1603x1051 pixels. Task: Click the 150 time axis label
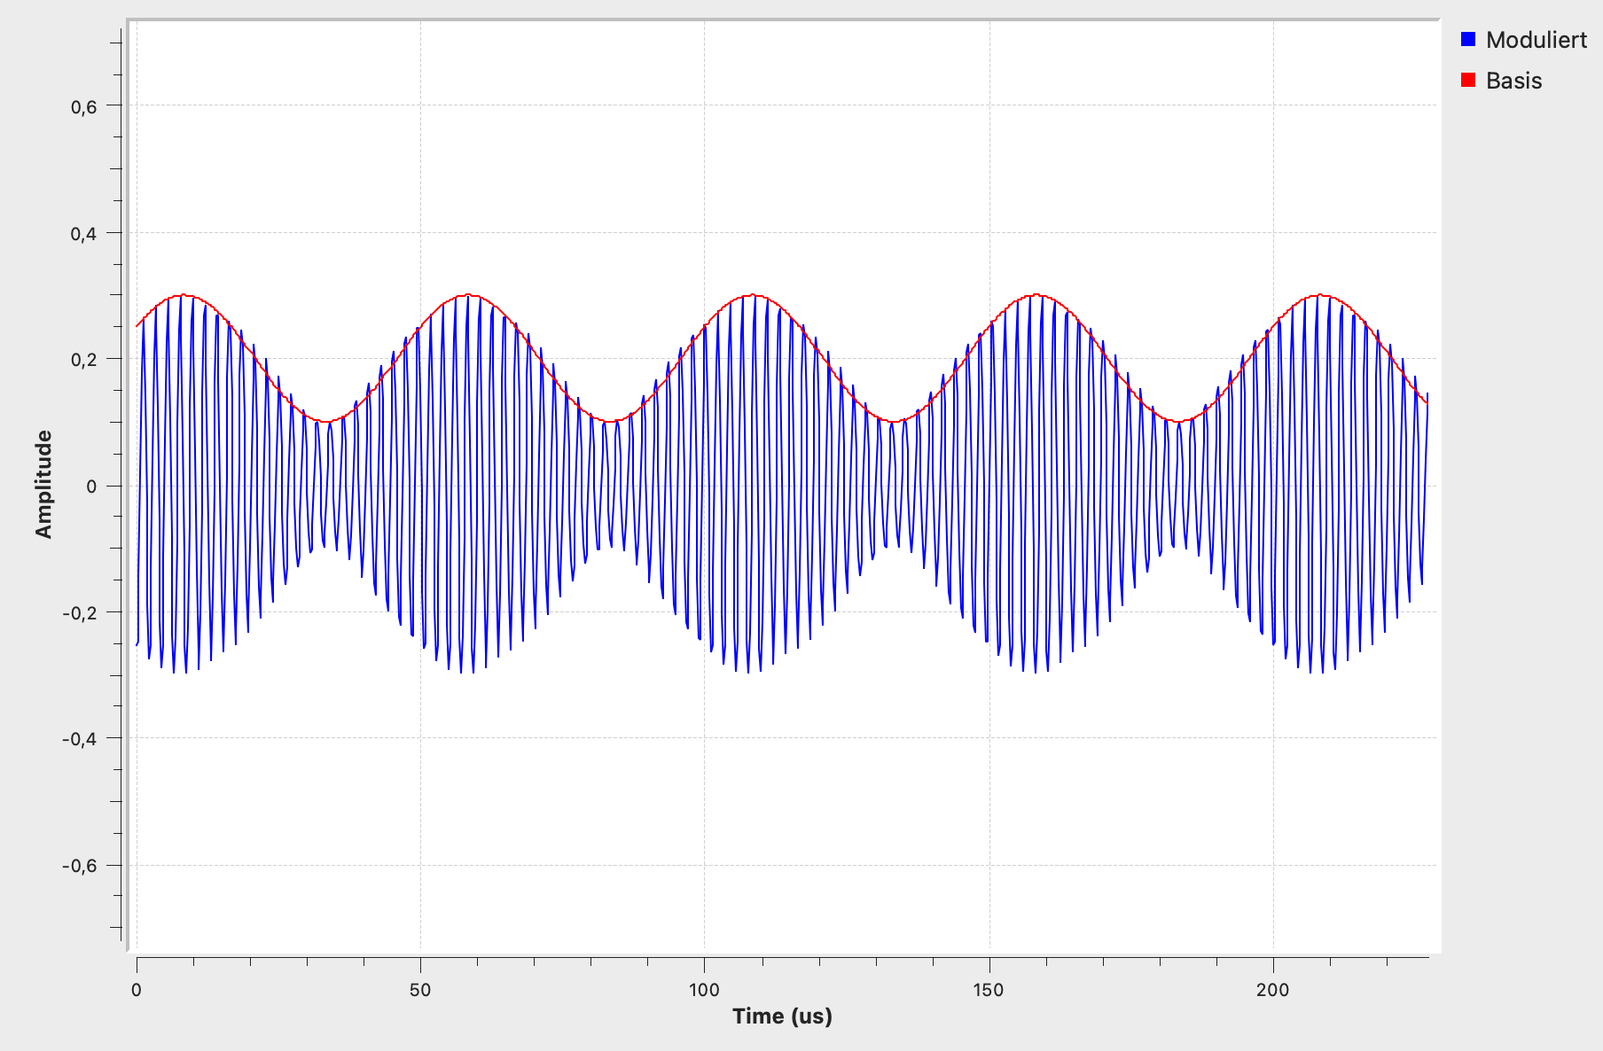pos(989,990)
